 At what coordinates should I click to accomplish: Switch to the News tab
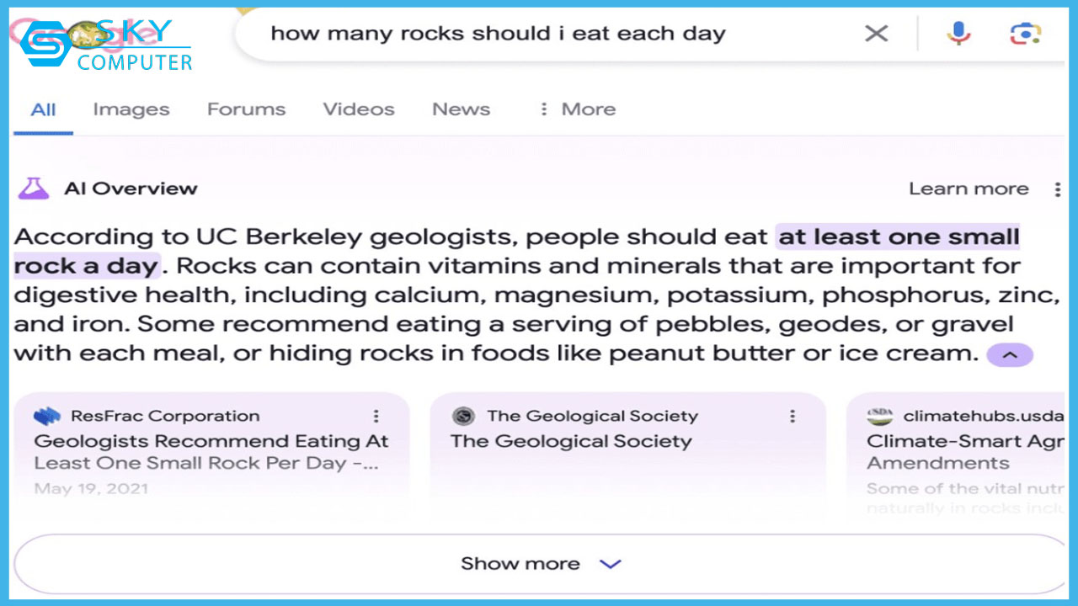coord(461,109)
